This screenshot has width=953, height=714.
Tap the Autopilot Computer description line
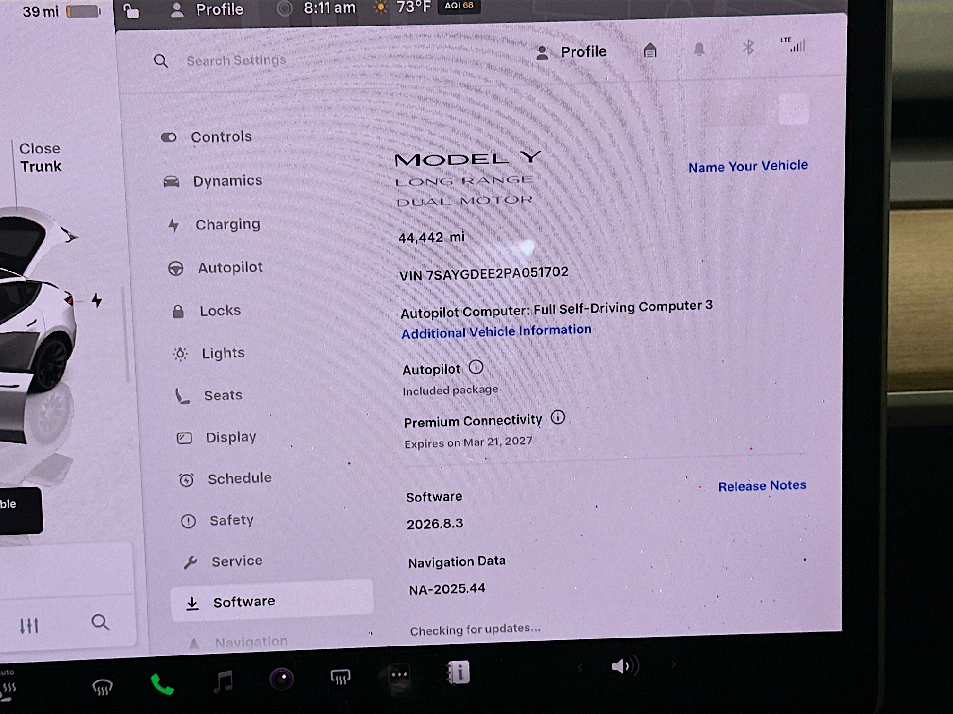[x=557, y=309]
